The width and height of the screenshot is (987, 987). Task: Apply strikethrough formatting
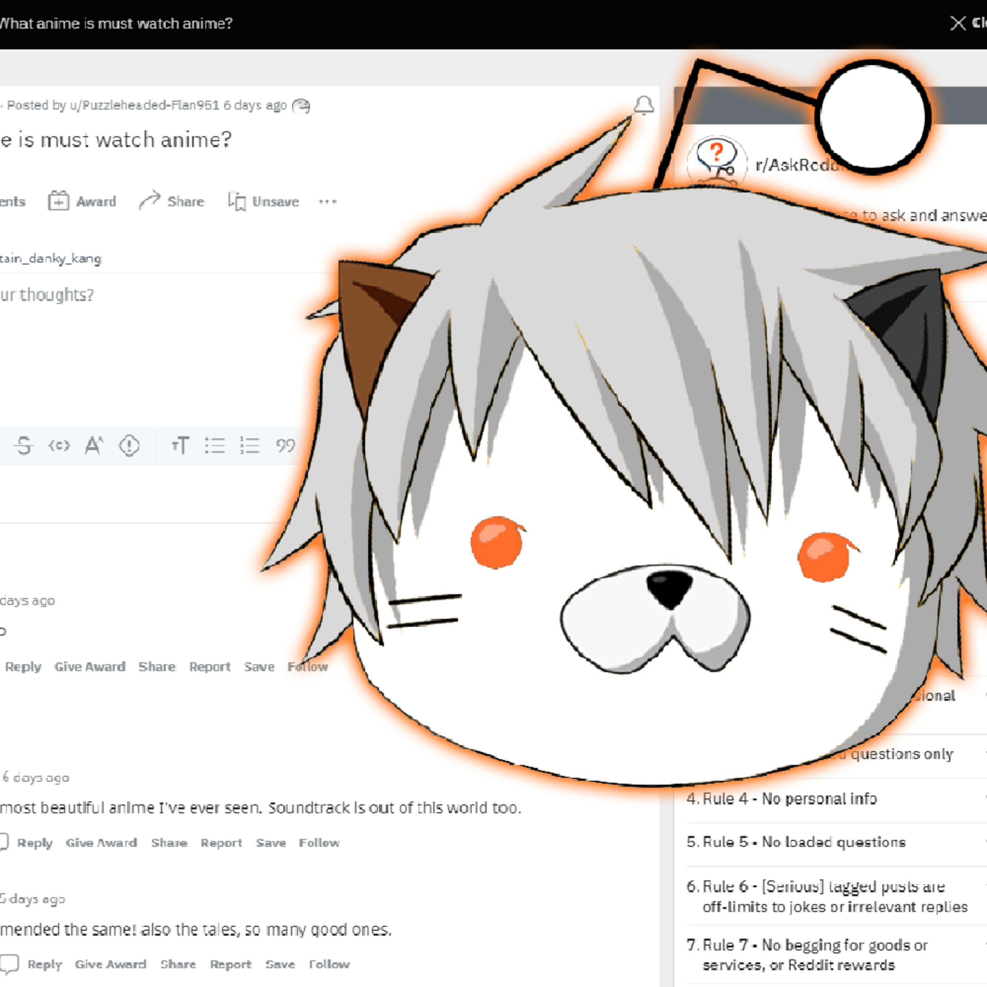23,445
